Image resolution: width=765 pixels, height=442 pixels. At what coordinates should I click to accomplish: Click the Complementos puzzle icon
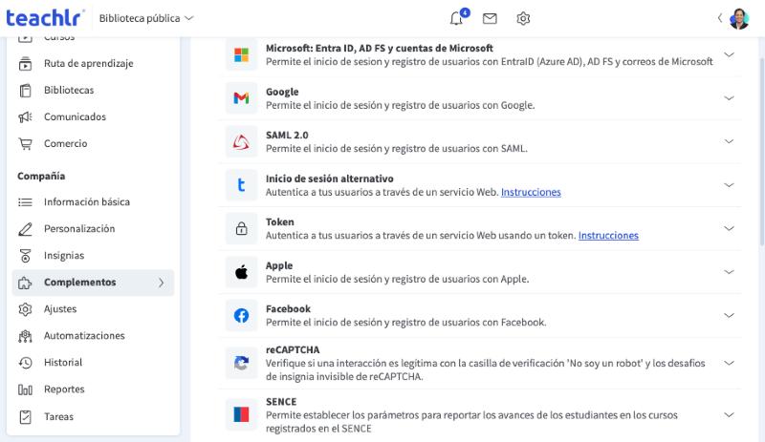25,283
